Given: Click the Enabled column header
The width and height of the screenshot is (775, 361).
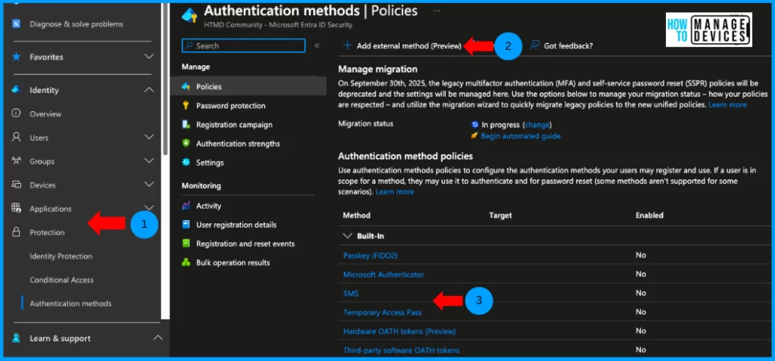Looking at the screenshot, I should 649,215.
